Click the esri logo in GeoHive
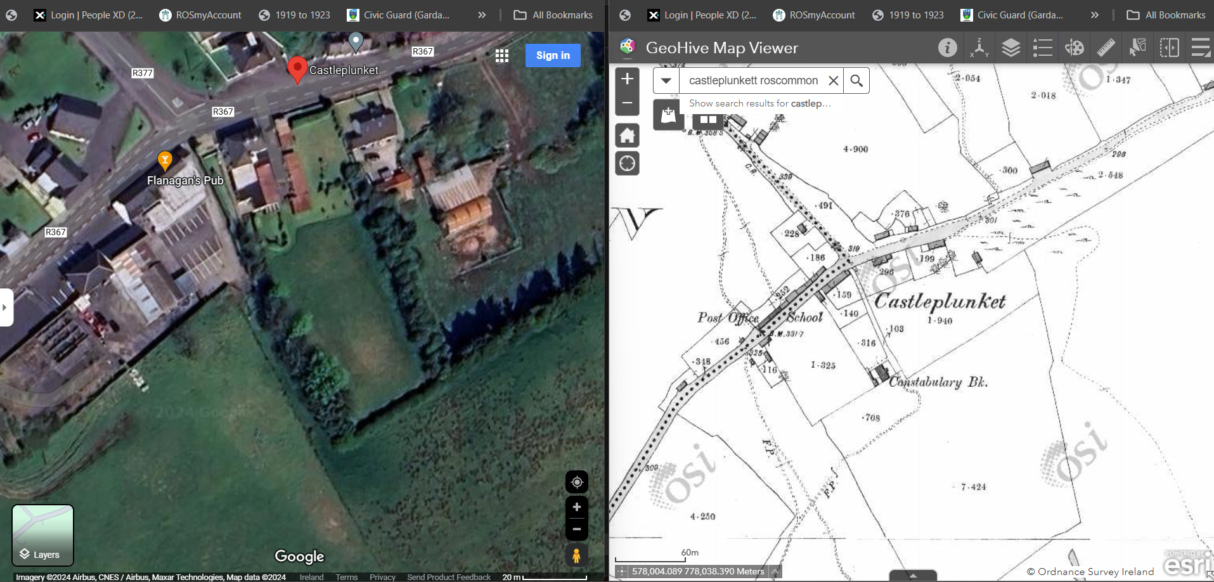This screenshot has width=1214, height=582. tap(1187, 562)
